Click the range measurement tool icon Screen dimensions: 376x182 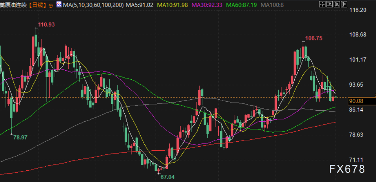pos(330,4)
